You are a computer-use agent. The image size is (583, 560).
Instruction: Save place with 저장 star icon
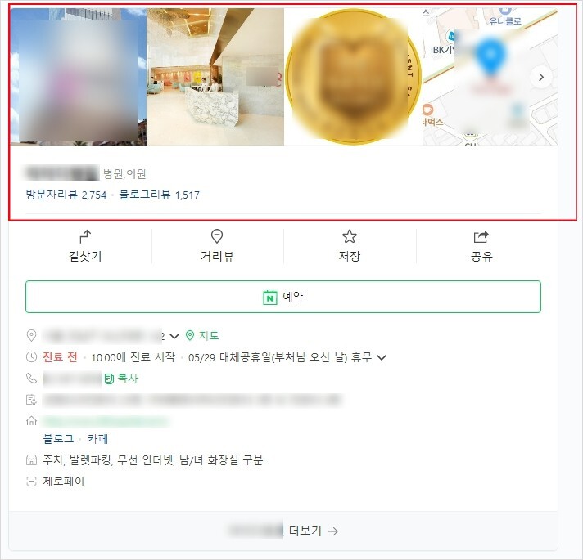coord(349,236)
